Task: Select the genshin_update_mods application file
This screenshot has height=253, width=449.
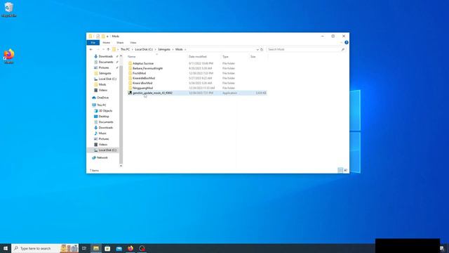Action: click(x=197, y=93)
